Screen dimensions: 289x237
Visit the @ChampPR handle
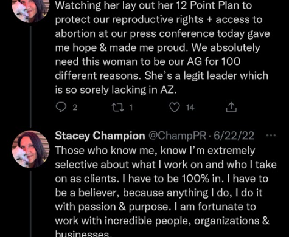pyautogui.click(x=178, y=136)
